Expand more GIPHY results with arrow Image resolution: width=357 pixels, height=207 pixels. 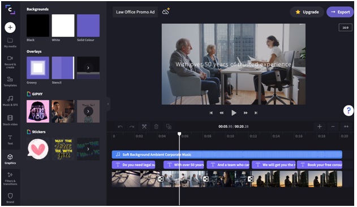click(x=88, y=111)
